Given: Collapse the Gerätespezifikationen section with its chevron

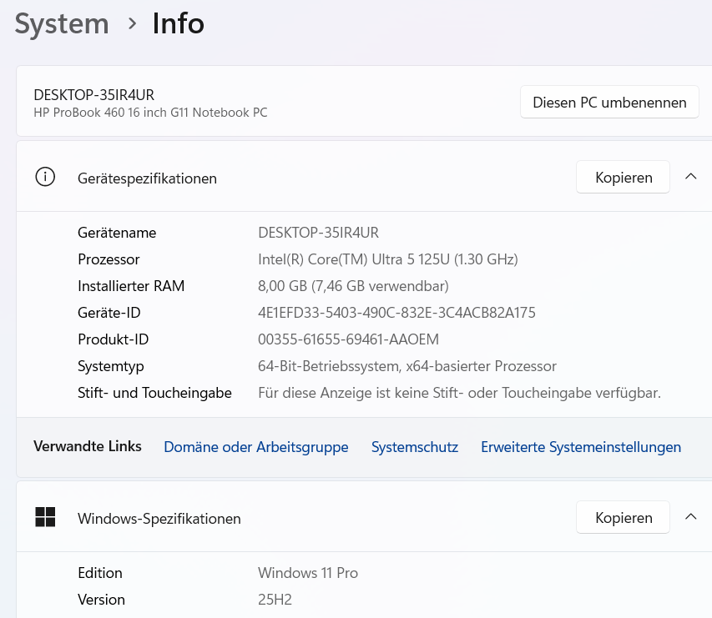Looking at the screenshot, I should pyautogui.click(x=690, y=177).
